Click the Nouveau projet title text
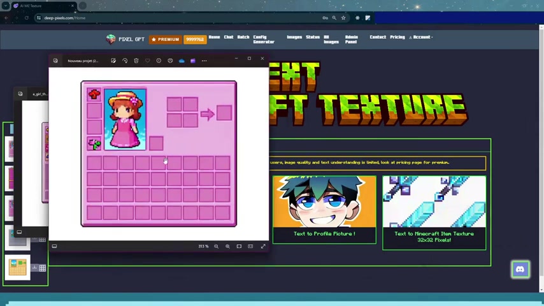Image resolution: width=544 pixels, height=306 pixels. click(x=83, y=61)
